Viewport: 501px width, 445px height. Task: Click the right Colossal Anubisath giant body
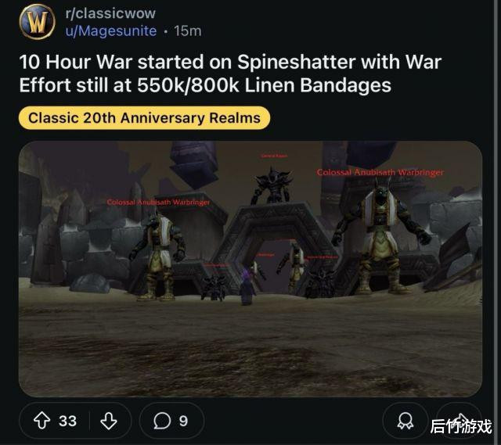click(x=380, y=238)
